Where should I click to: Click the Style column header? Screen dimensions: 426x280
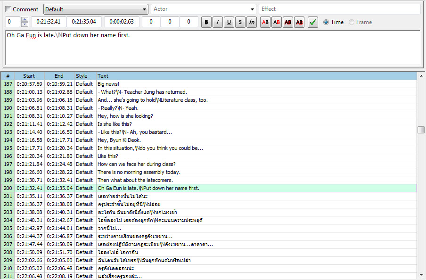click(x=85, y=76)
